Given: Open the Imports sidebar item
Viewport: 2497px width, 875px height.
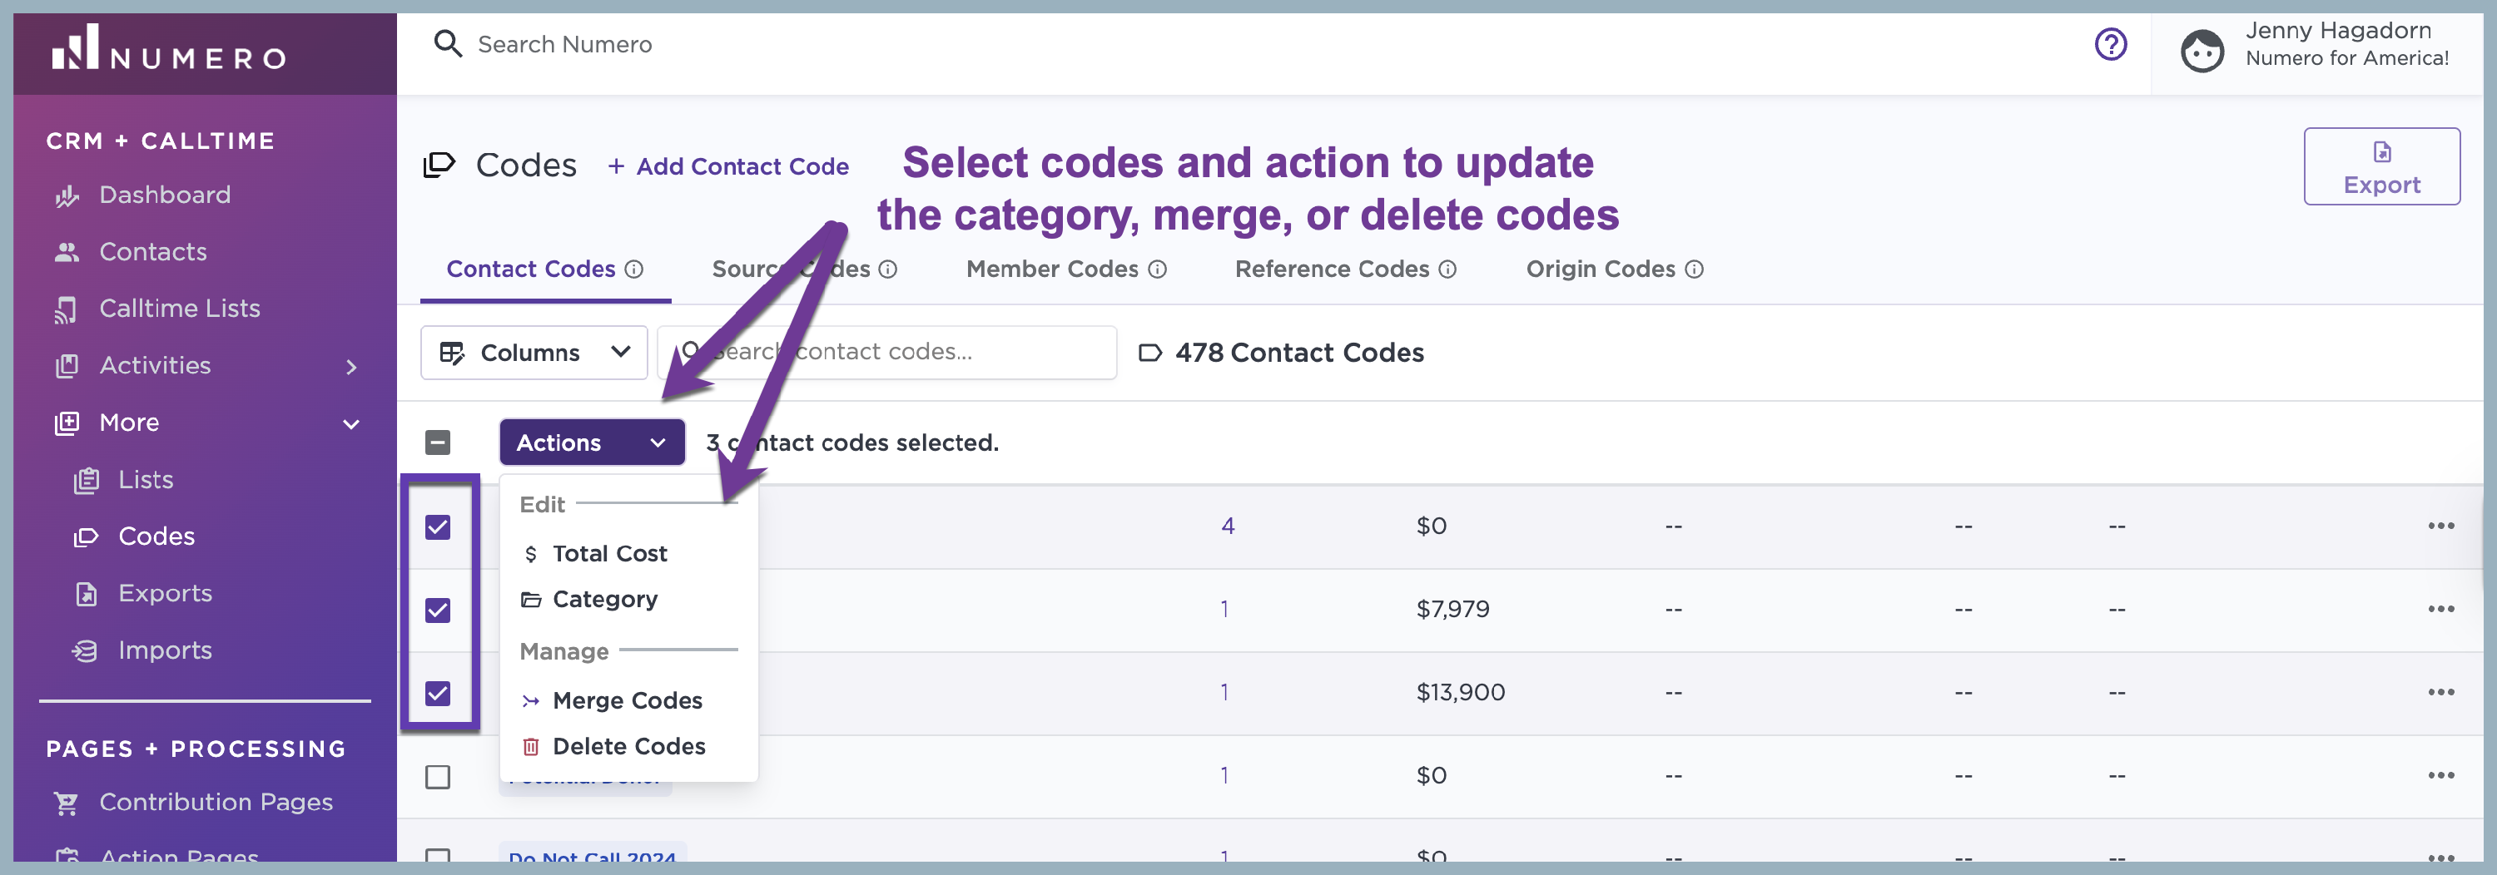Looking at the screenshot, I should pyautogui.click(x=165, y=650).
